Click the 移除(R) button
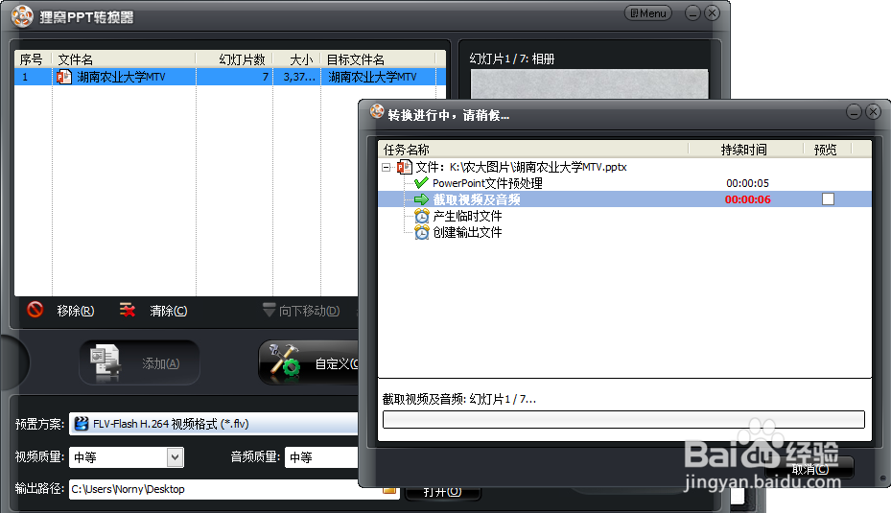The height and width of the screenshot is (513, 891). 75,311
